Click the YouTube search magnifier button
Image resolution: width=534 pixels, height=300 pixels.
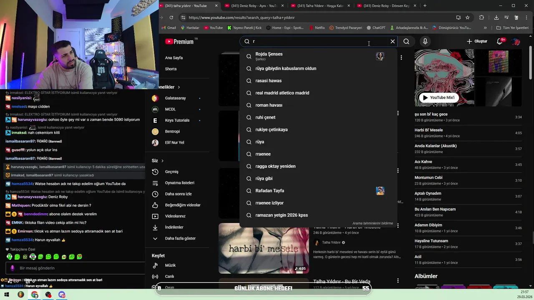(406, 41)
